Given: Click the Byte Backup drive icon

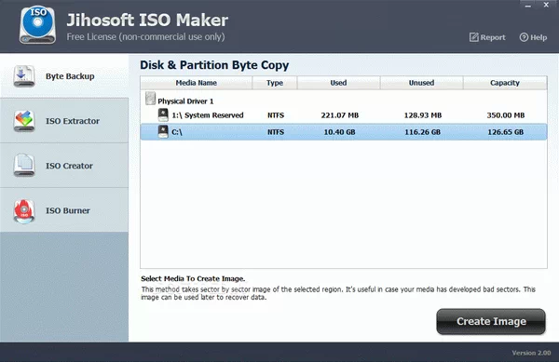Looking at the screenshot, I should coord(24,75).
